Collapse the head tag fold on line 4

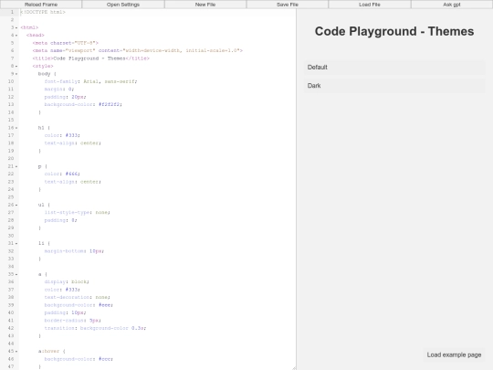pos(16,36)
